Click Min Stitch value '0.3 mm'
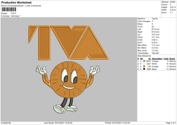This screenshot has height=125, width=177. [155, 48]
